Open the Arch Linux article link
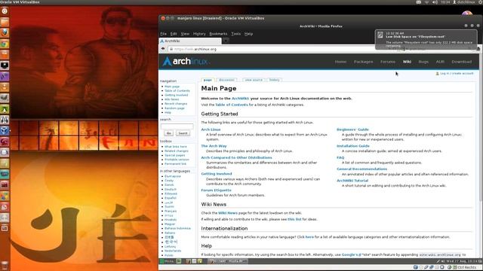Viewport: 483px width, 271px height. tap(211, 129)
